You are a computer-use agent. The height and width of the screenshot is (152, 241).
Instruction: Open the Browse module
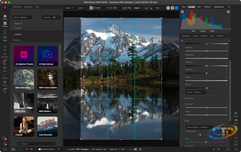click(5, 24)
